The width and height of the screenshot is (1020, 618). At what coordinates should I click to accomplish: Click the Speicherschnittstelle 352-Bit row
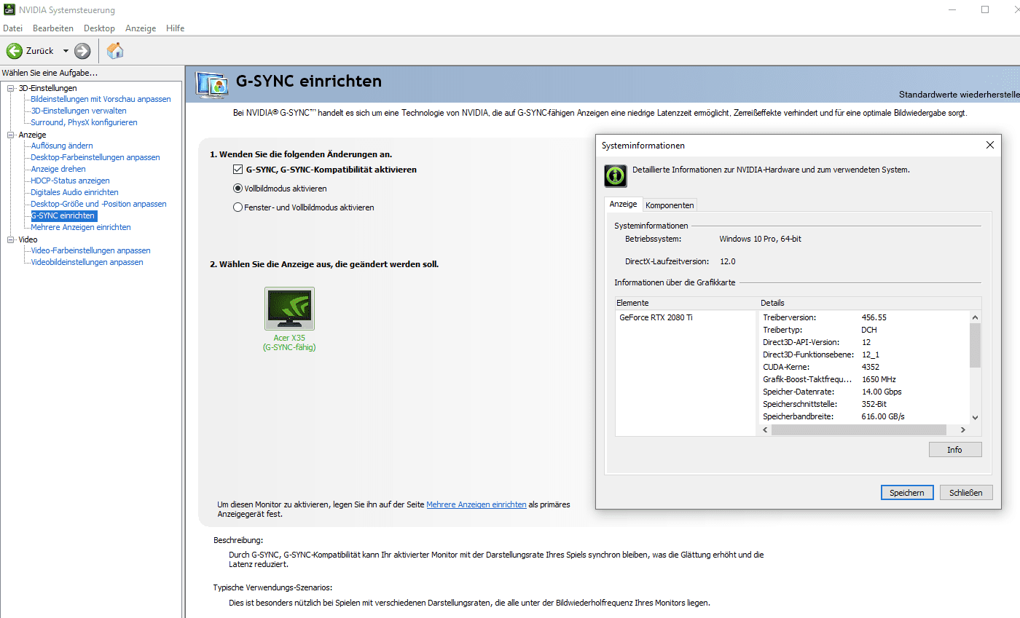(x=865, y=404)
